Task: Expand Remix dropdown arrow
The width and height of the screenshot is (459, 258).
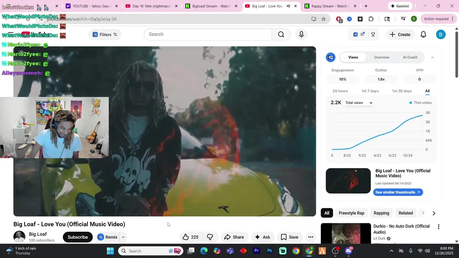Action: pos(123,237)
